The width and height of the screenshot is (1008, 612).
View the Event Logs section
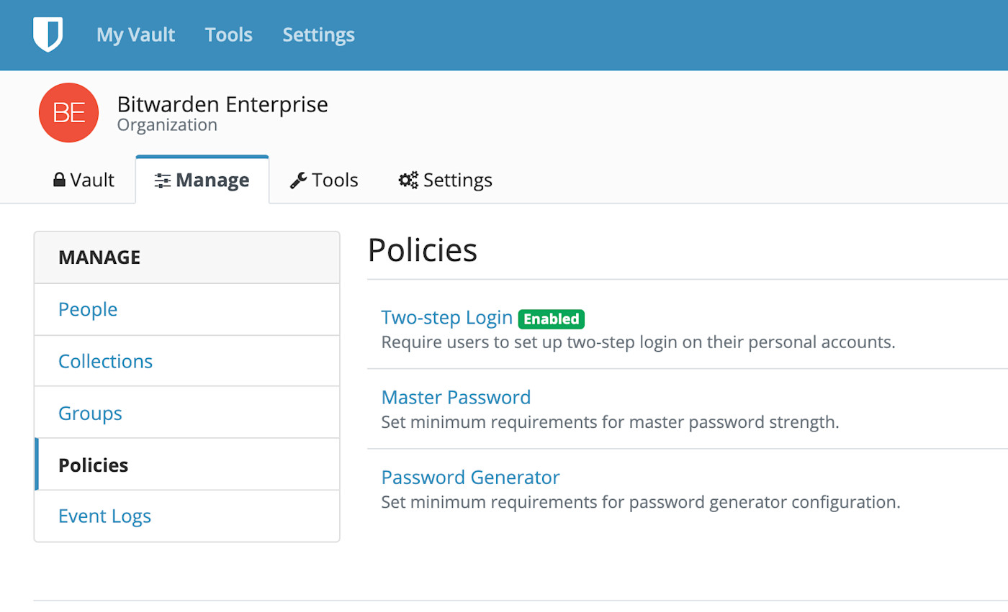point(104,516)
